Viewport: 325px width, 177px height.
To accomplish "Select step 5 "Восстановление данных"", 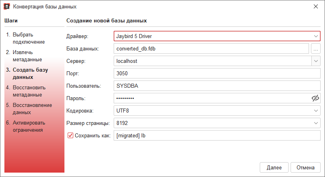I will (x=29, y=109).
